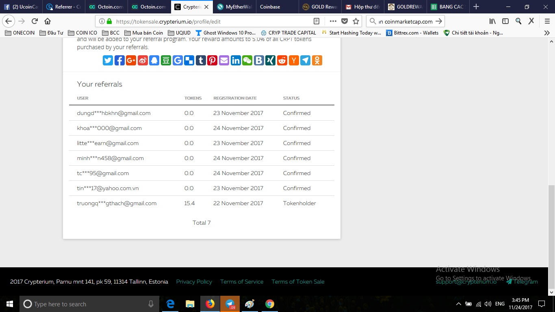This screenshot has height=312, width=555.
Task: Show more bookmarks via the chevron
Action: pyautogui.click(x=547, y=33)
